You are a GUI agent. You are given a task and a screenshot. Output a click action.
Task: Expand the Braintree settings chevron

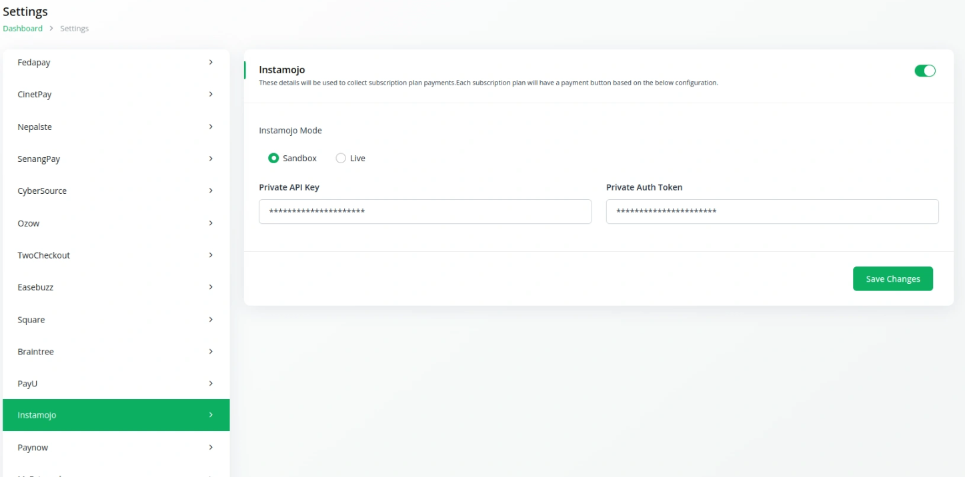click(x=211, y=351)
